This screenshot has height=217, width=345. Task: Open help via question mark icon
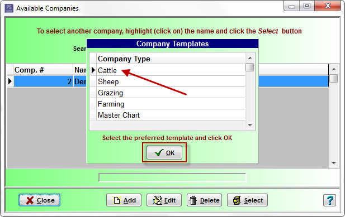[329, 200]
